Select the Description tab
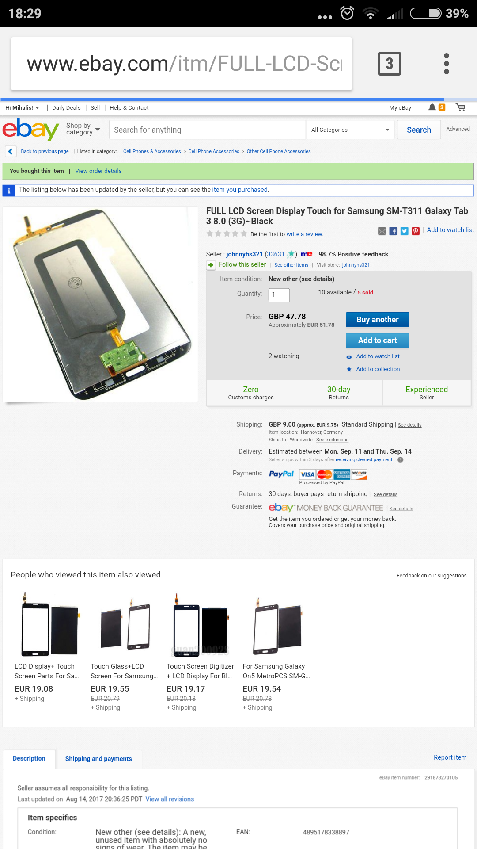477x849 pixels. [x=29, y=759]
